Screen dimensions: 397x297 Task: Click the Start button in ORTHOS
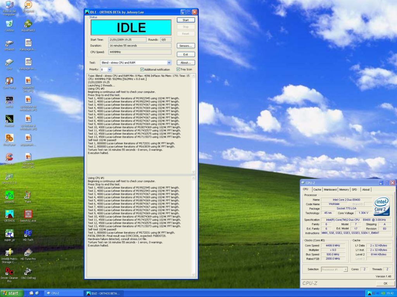(x=186, y=20)
